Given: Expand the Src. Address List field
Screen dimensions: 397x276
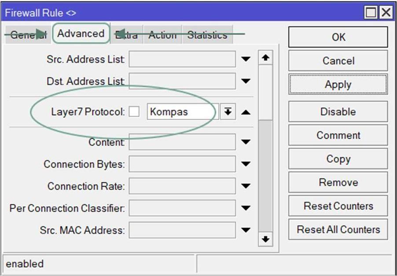Looking at the screenshot, I should 246,59.
